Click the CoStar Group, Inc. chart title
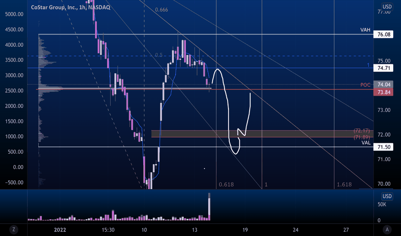This screenshot has width=401, height=236. (71, 7)
